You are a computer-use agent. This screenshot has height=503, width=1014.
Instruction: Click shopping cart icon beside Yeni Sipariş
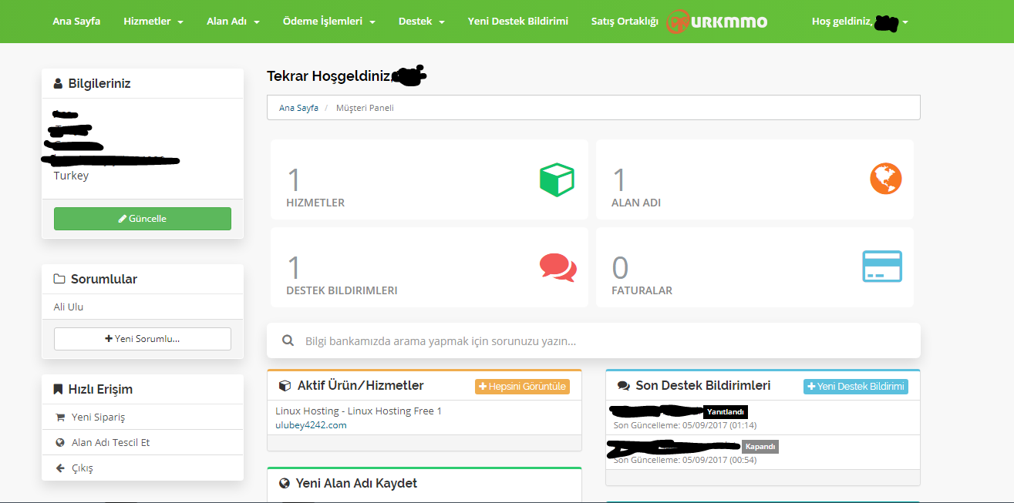click(x=60, y=417)
